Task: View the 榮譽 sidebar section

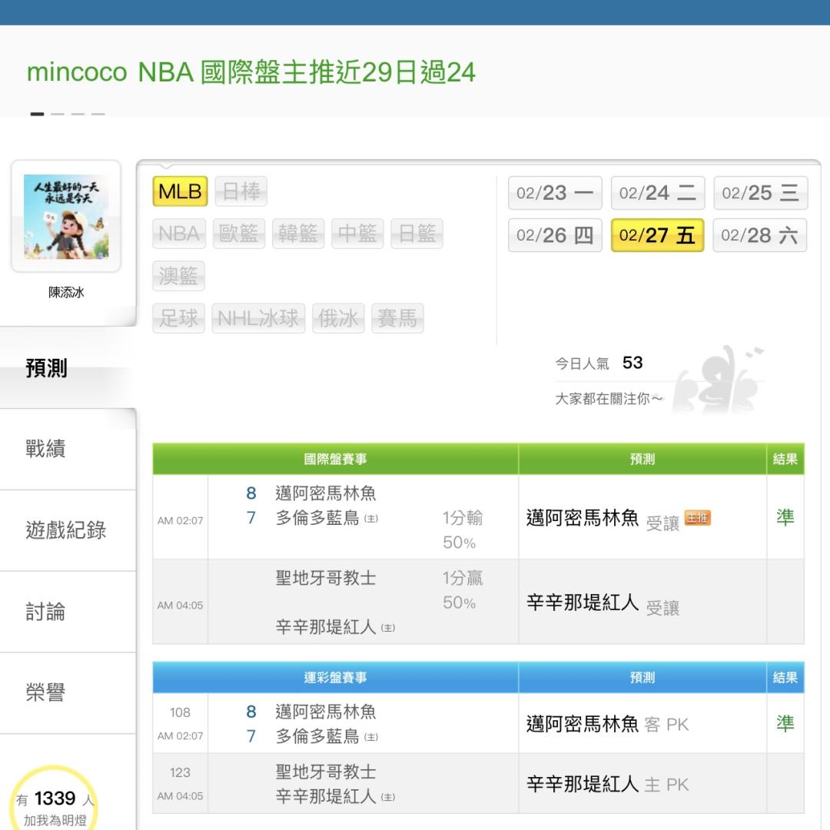Action: click(x=46, y=692)
